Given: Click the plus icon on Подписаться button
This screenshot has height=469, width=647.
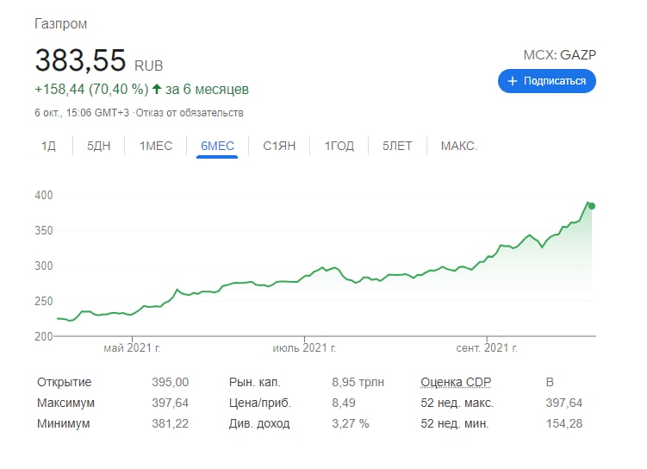Looking at the screenshot, I should coord(512,81).
